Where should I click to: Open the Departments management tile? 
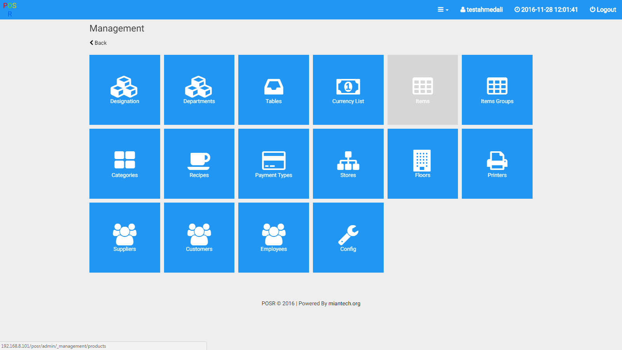click(199, 90)
